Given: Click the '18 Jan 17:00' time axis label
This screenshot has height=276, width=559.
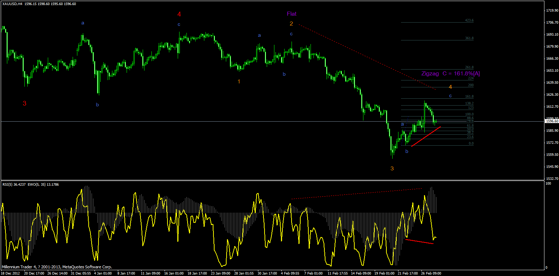Looking at the screenshot, I should tap(197, 273).
